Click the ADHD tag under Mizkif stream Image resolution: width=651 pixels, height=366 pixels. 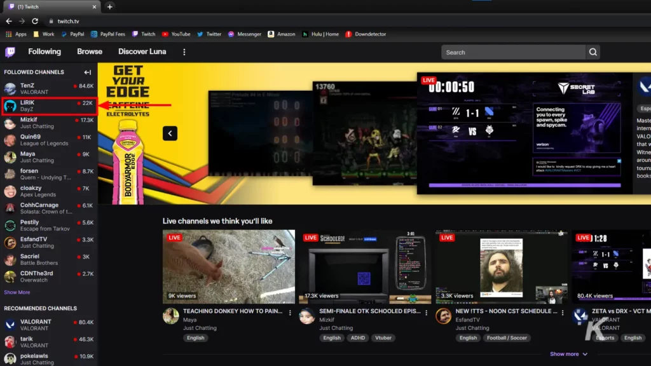tap(357, 338)
